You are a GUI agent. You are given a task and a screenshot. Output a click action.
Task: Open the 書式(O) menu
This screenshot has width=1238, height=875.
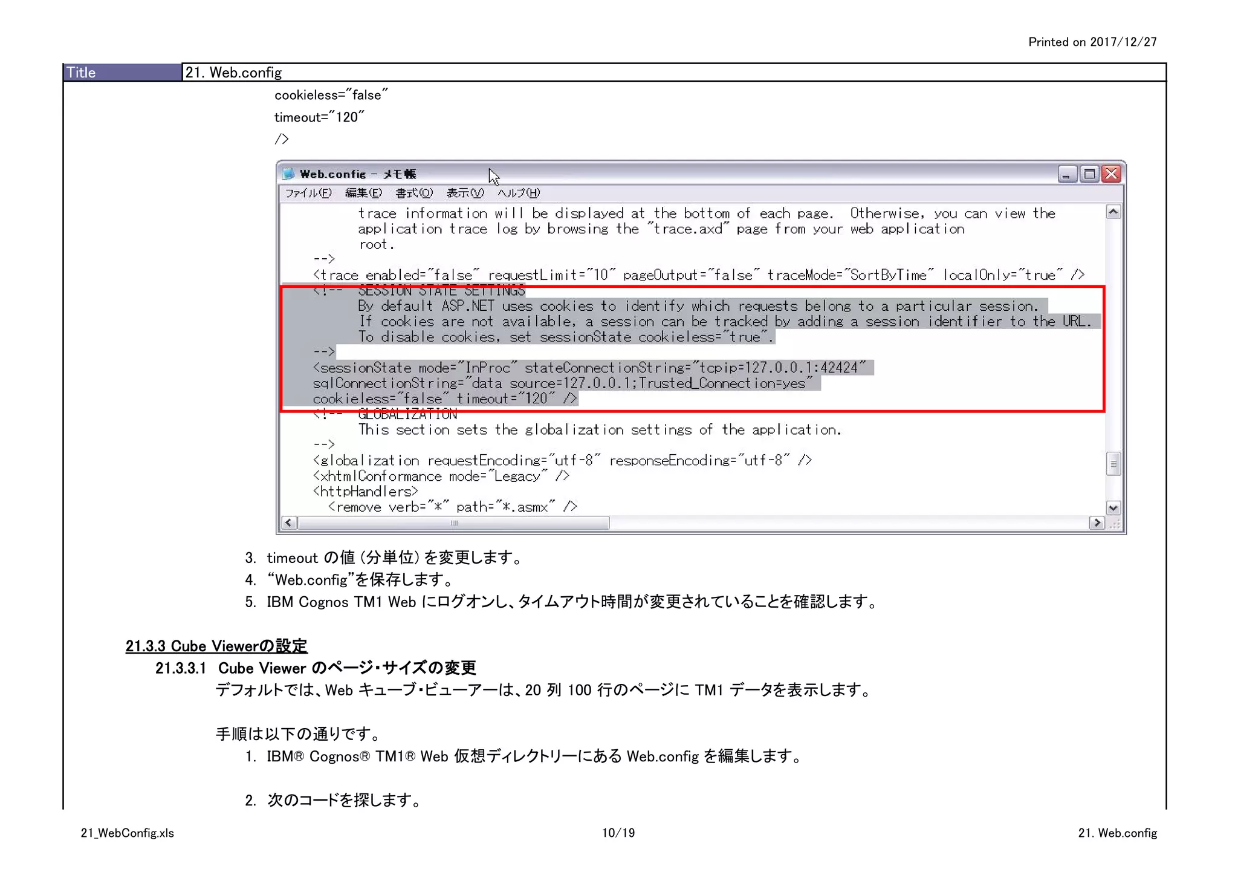[x=414, y=193]
